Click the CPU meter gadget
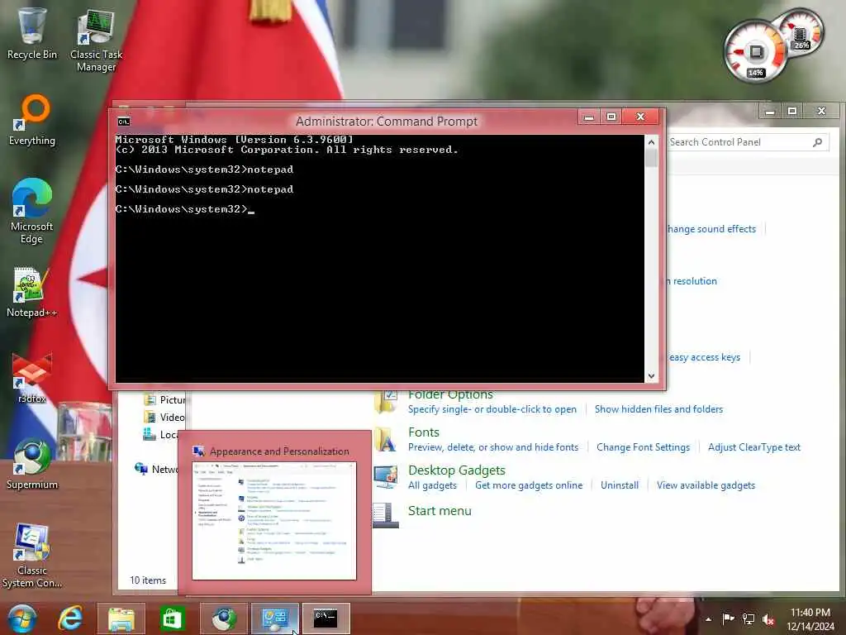The image size is (846, 635). click(x=755, y=52)
